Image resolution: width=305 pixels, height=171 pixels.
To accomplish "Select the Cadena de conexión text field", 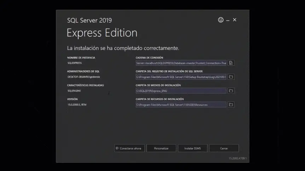I will tap(181, 63).
